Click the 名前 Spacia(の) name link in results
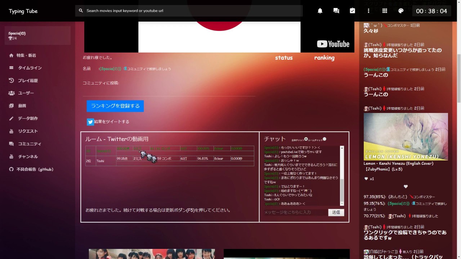This screenshot has width=461, height=259. click(x=110, y=69)
